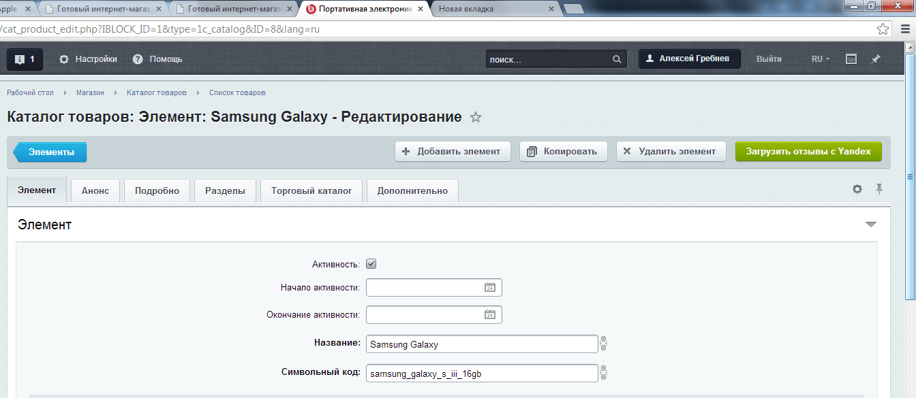
Task: Pin the dark admin header panel
Action: [x=876, y=59]
